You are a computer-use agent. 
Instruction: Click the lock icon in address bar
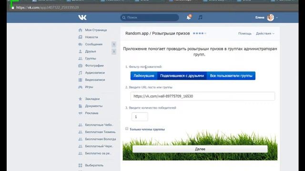tap(13, 8)
